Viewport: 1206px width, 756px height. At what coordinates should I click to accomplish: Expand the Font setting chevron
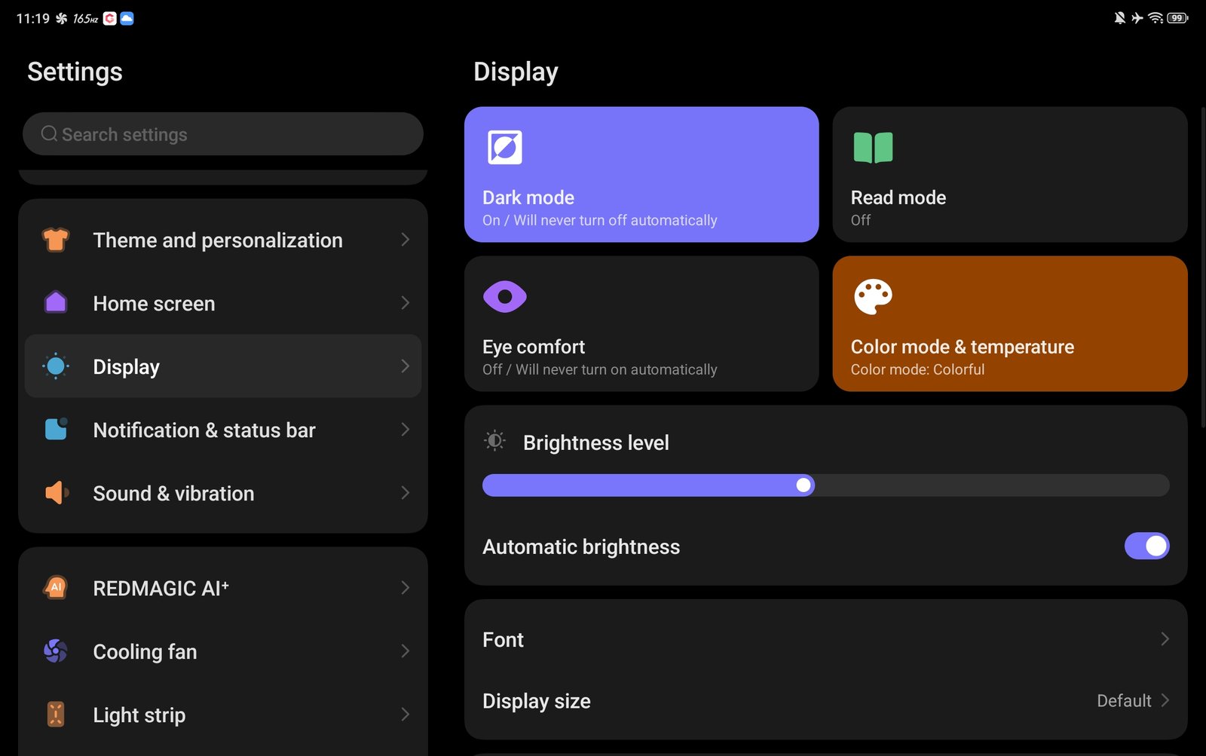(1164, 639)
